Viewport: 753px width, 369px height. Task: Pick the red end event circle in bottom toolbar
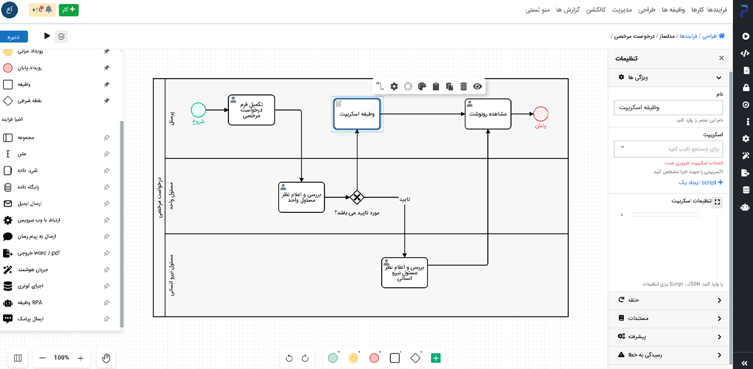pos(374,358)
